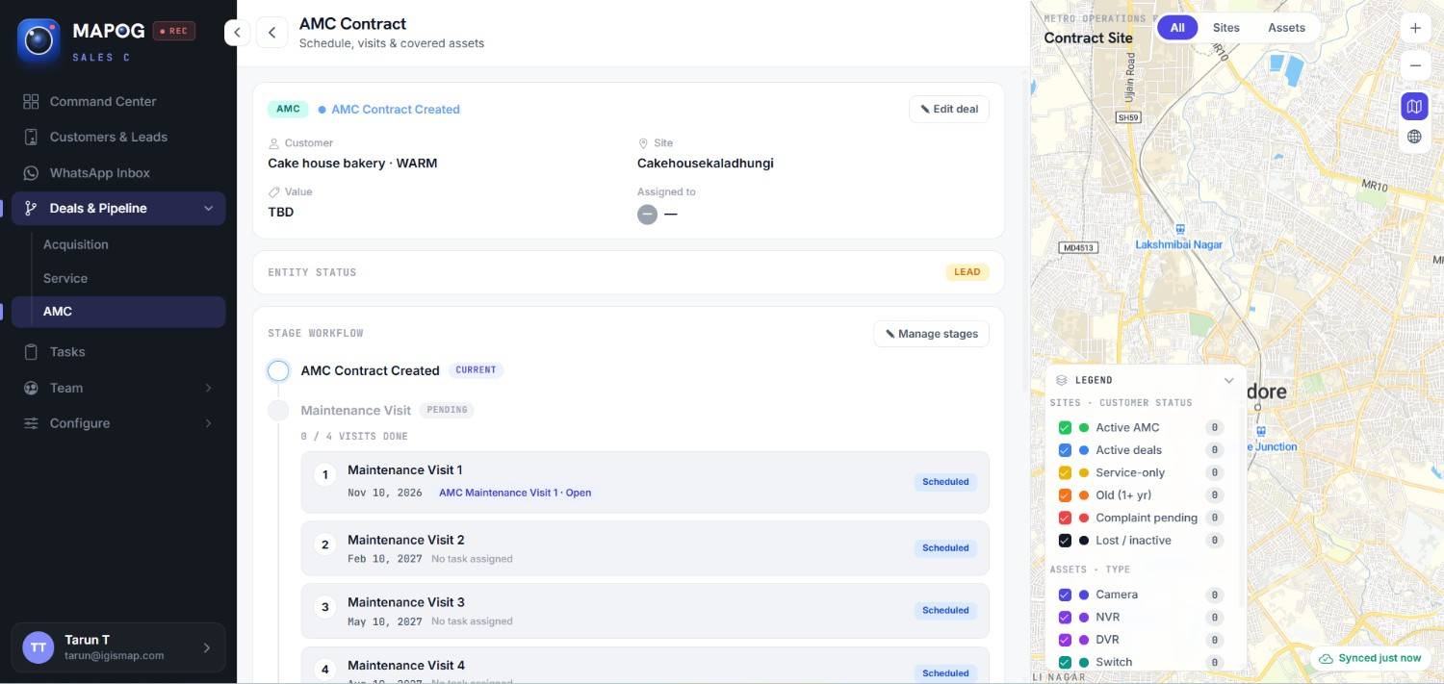Click the AMC Contract Created status label

point(396,110)
